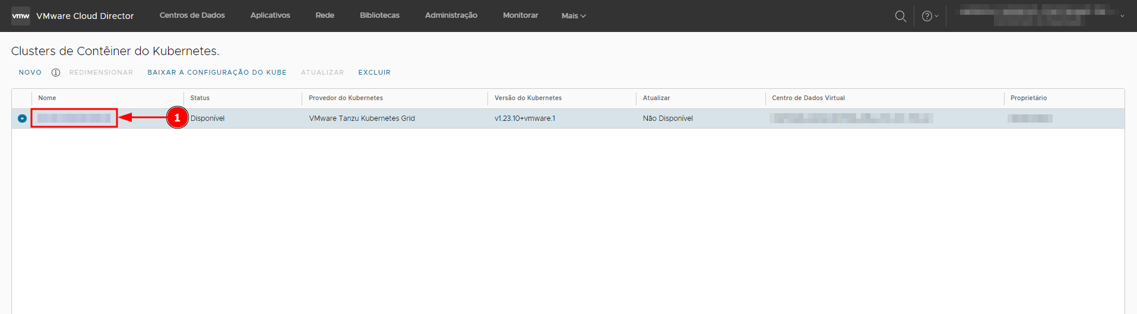Click the VMware Cloud Director title
Image resolution: width=1137 pixels, height=314 pixels.
(85, 16)
